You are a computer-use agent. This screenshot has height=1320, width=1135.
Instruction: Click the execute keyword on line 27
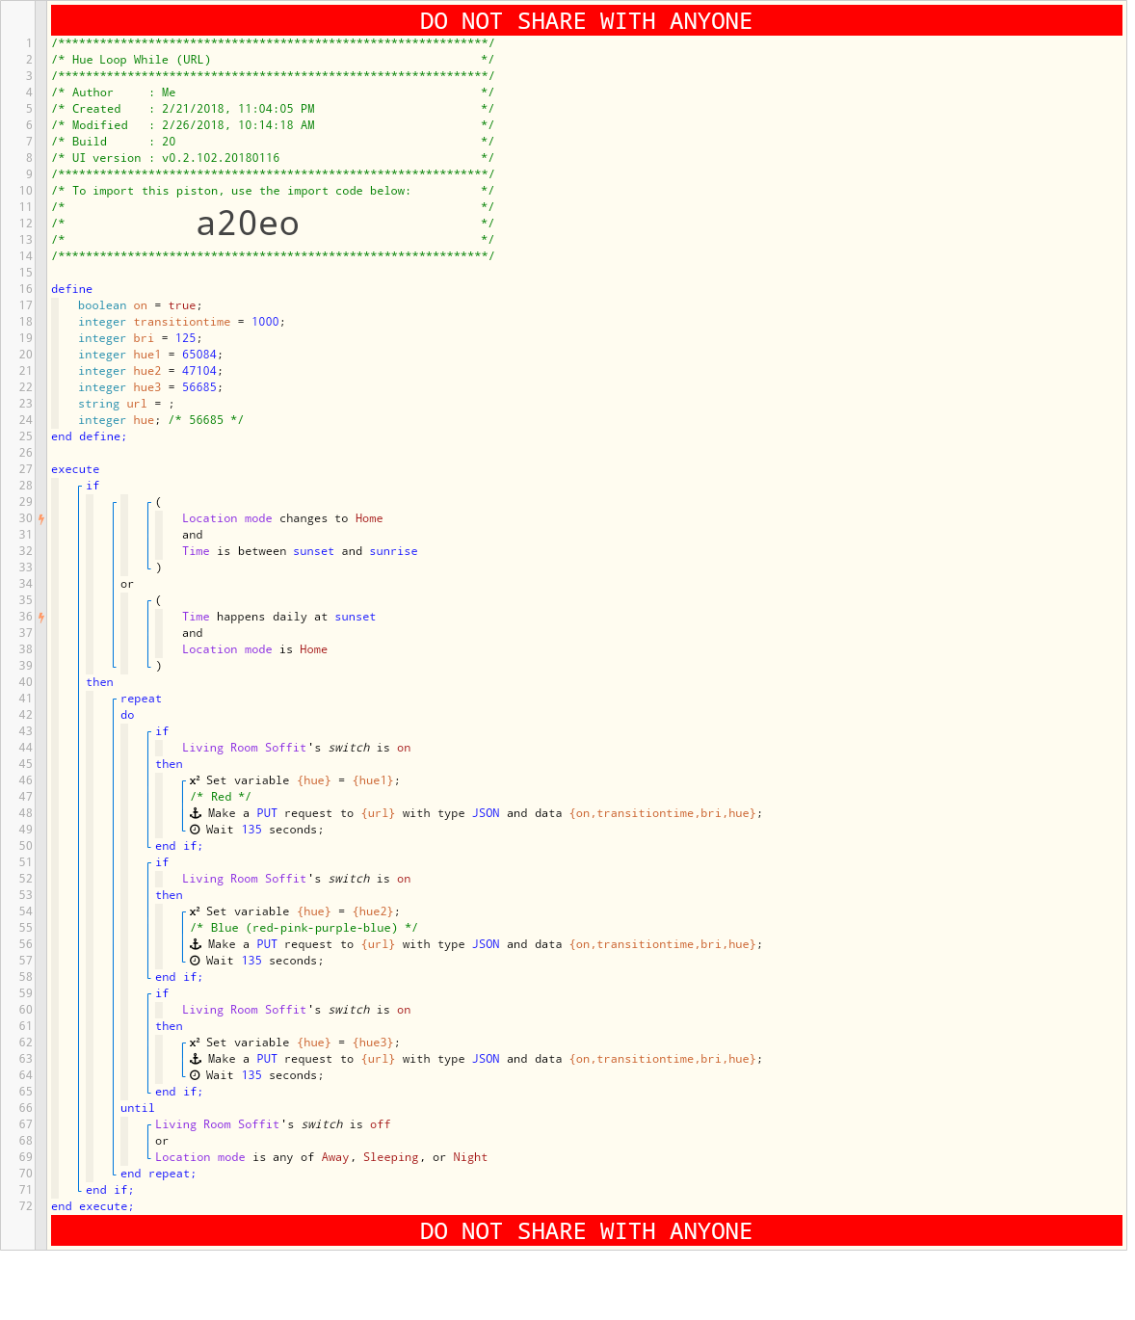tap(75, 469)
